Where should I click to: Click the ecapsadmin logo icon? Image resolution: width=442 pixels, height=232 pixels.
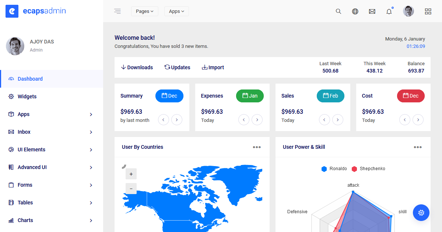(12, 11)
